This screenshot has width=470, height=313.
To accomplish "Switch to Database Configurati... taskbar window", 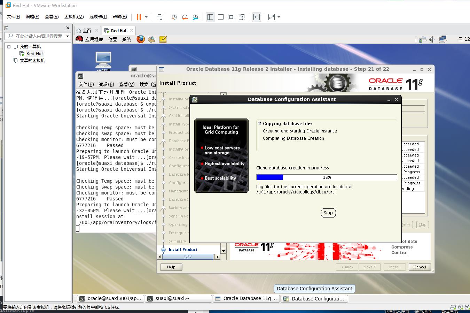I will click(314, 299).
